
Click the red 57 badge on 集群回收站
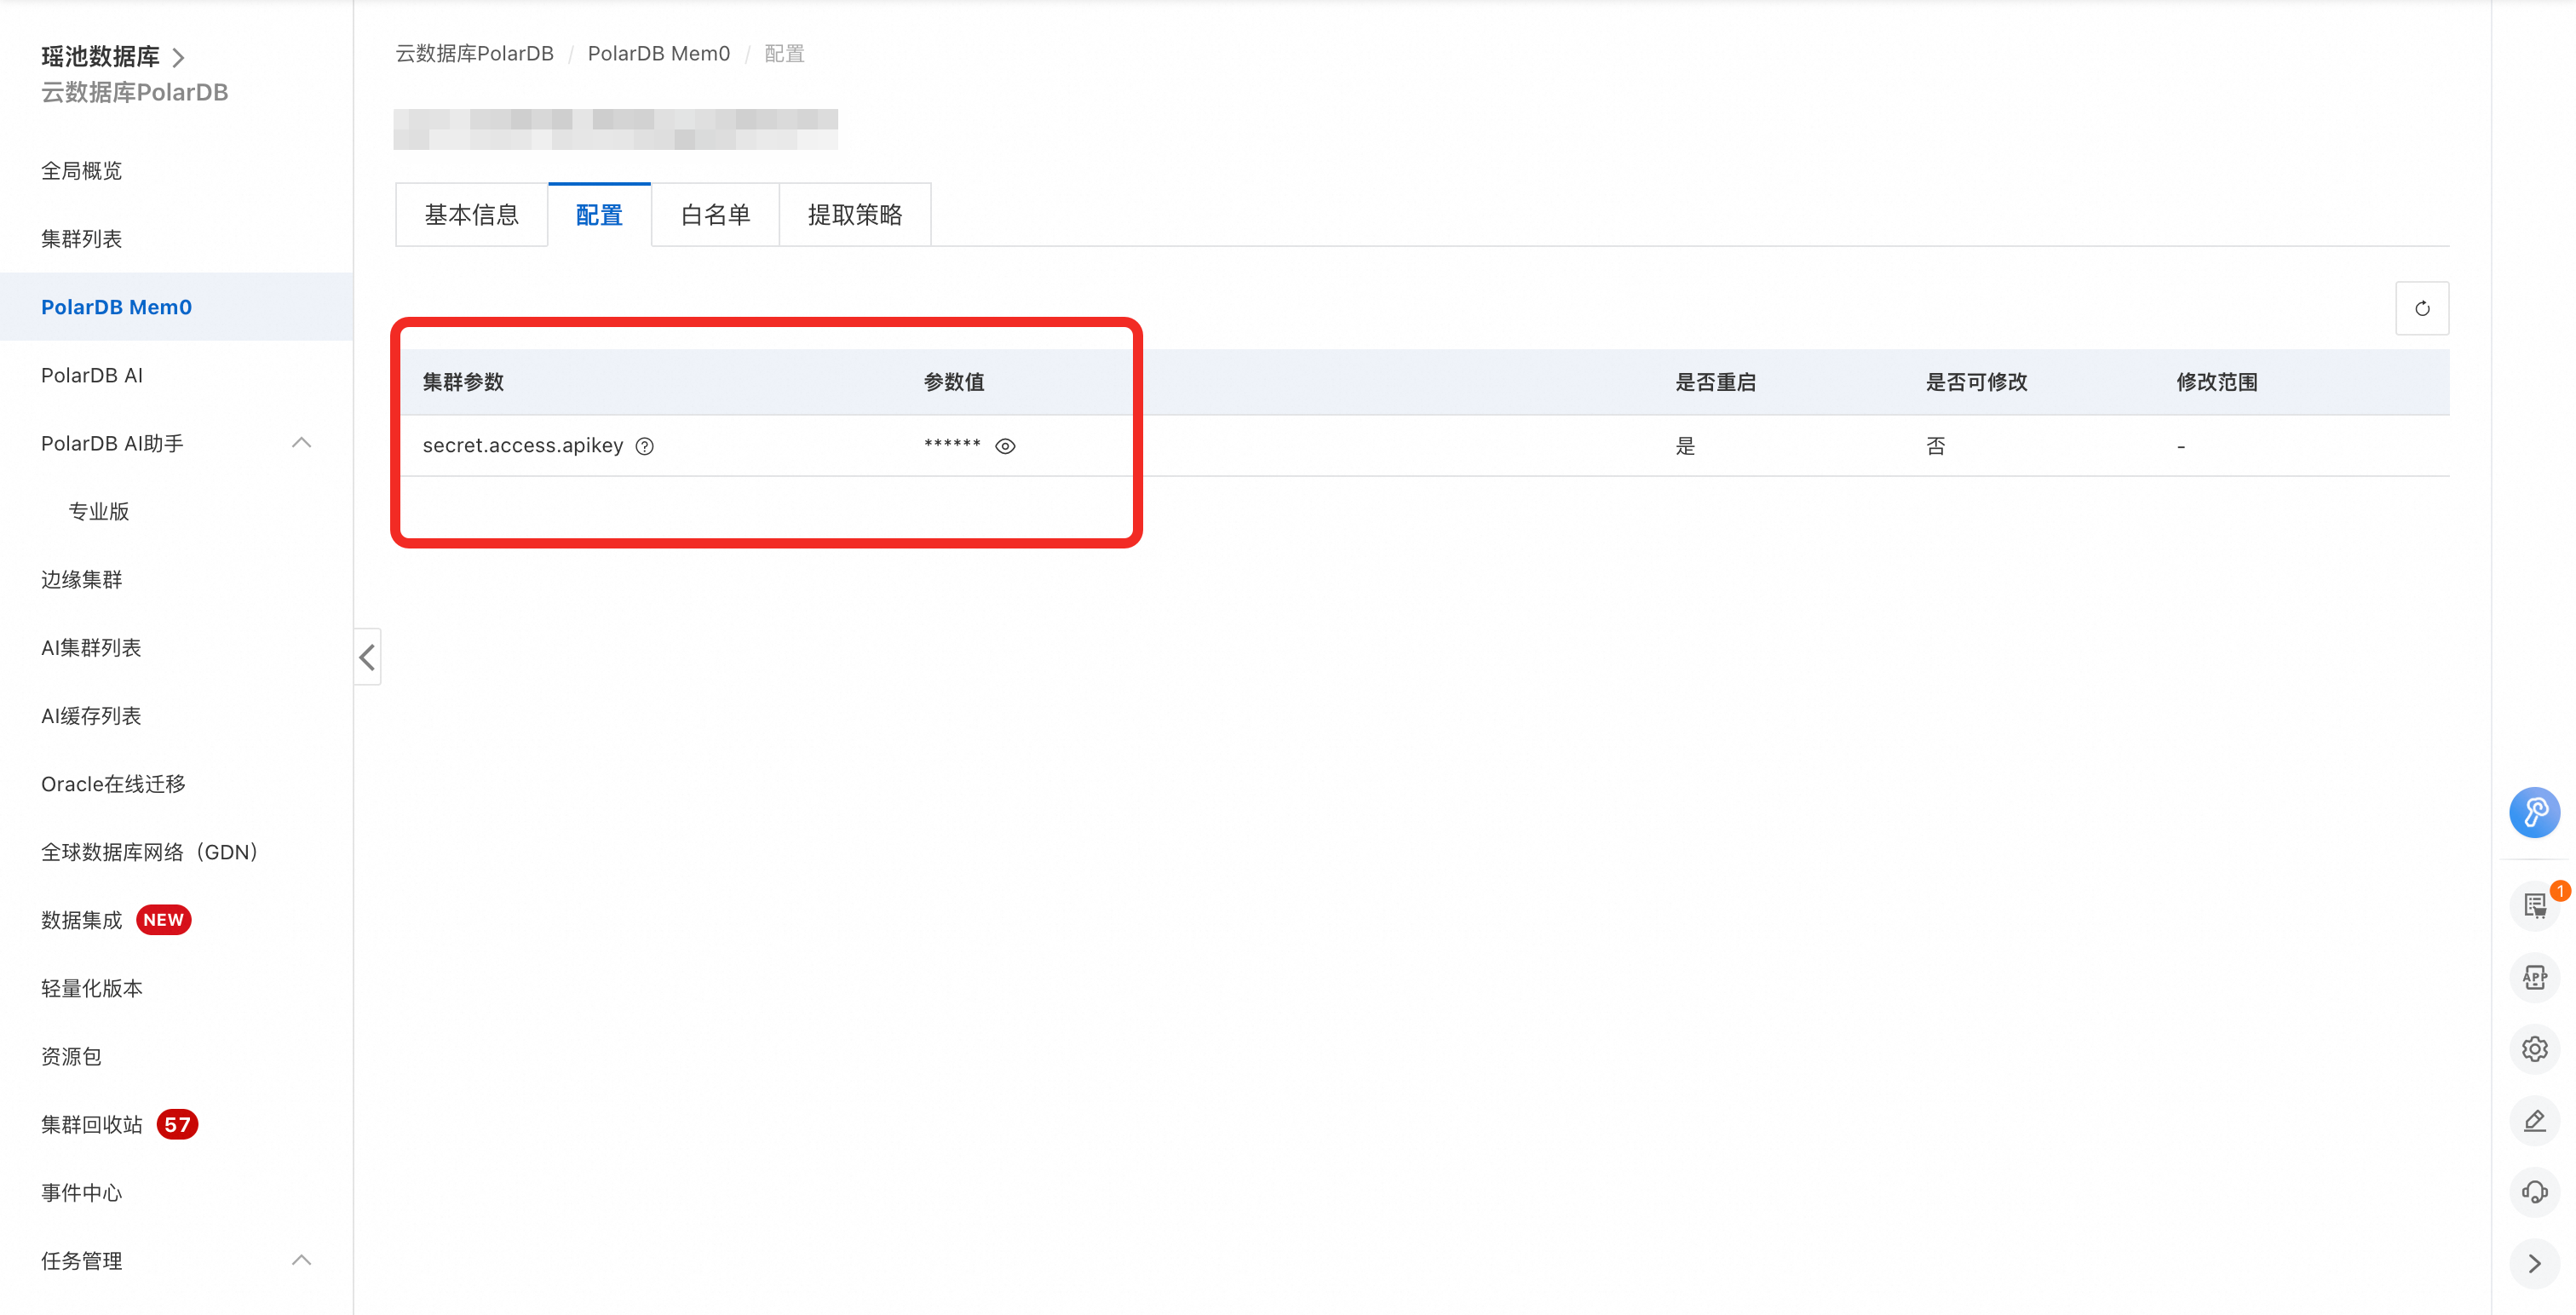(177, 1124)
